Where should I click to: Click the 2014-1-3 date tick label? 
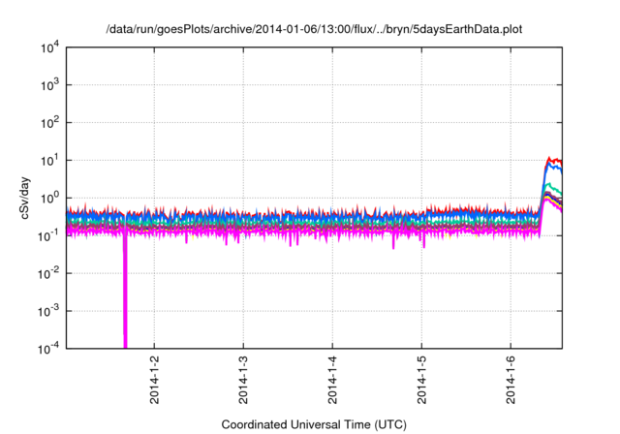point(243,380)
